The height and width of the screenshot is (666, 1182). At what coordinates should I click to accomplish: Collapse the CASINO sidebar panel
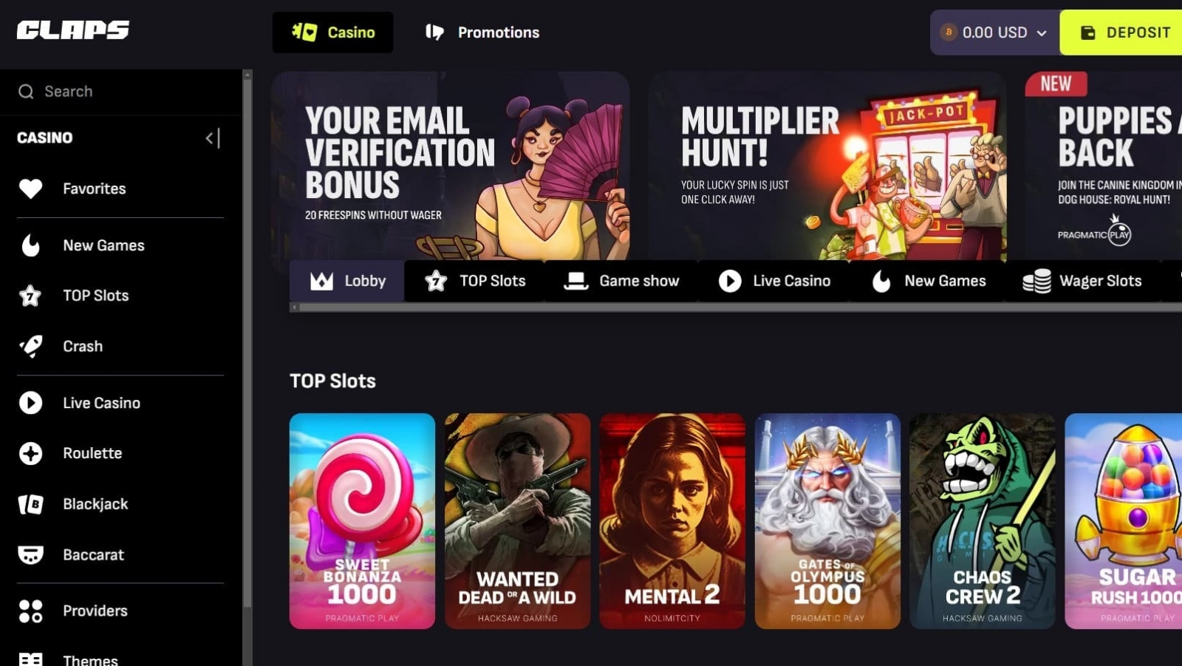(x=213, y=138)
